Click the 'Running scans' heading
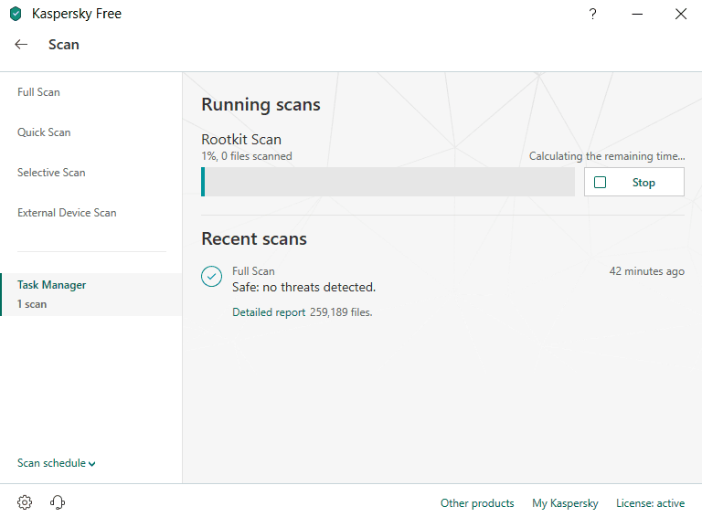 pos(261,105)
